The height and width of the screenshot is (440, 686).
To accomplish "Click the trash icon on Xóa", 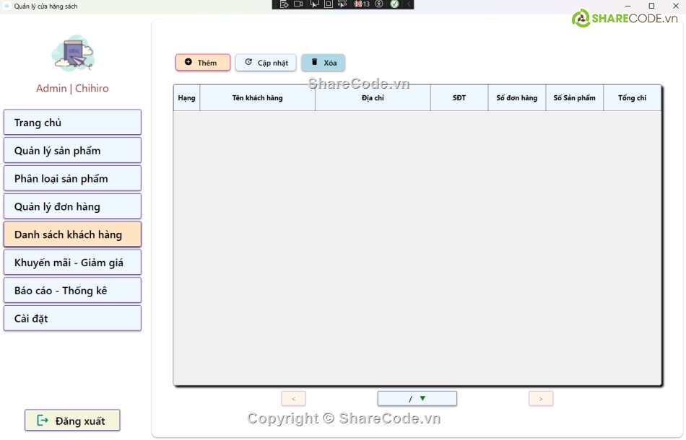I will click(314, 62).
